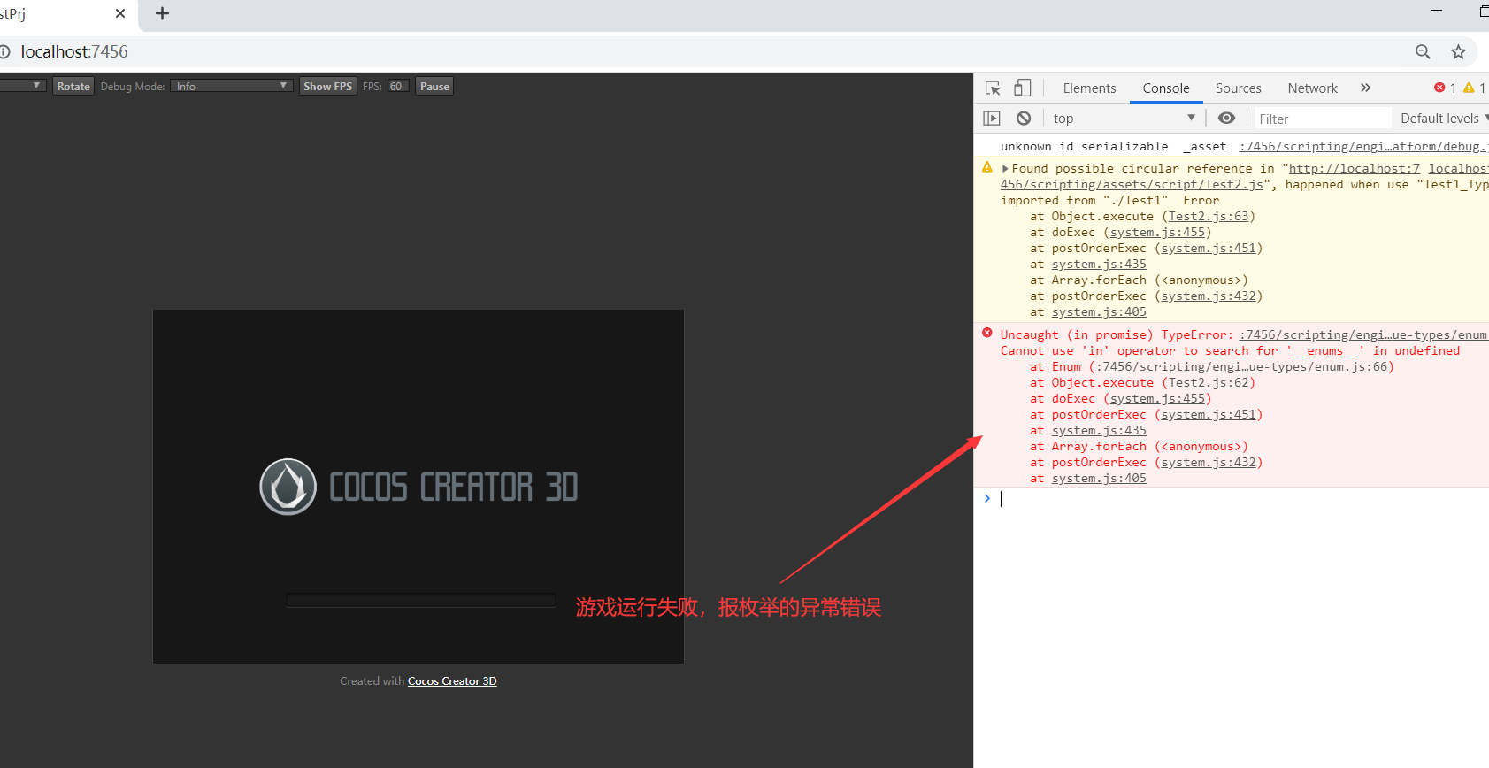Create live expression using the eye icon

[x=1226, y=118]
